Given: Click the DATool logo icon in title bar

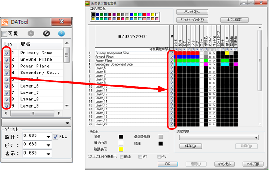Looking at the screenshot, I should coord(5,22).
